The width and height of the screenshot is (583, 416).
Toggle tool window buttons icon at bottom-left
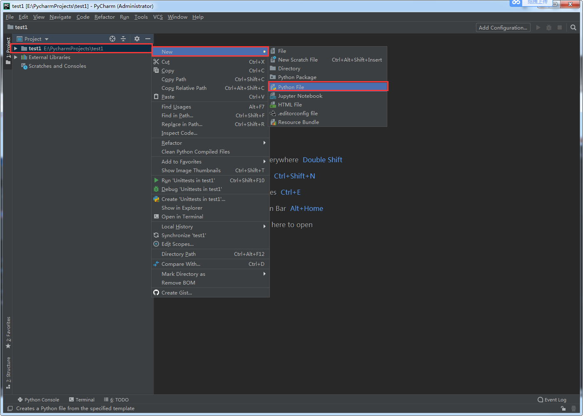click(x=10, y=409)
